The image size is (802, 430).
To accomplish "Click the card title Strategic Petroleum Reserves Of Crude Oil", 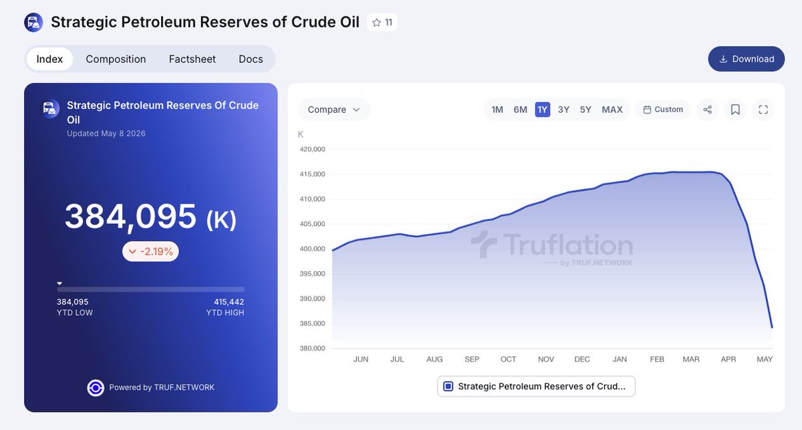I will pos(162,112).
